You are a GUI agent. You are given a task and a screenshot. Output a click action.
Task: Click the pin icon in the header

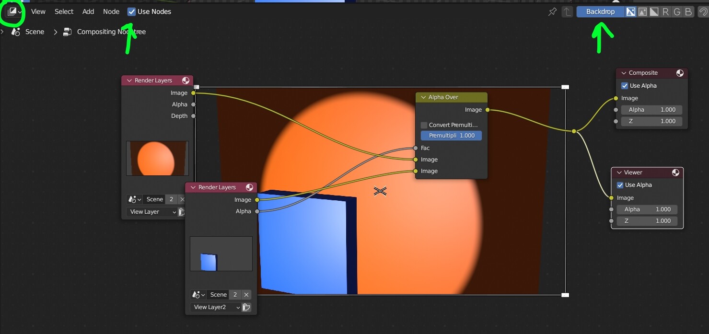[x=552, y=12]
